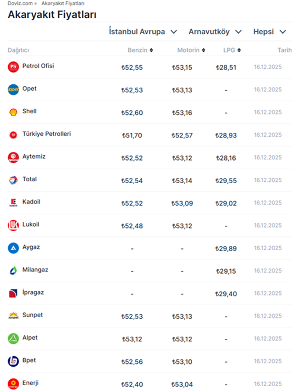This screenshot has width=300, height=391.
Task: Sort the table by LPG price
Action: tap(232, 50)
